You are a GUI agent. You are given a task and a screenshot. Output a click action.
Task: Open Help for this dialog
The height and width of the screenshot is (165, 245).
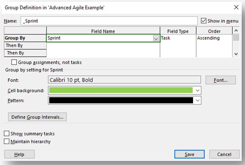pos(19,154)
